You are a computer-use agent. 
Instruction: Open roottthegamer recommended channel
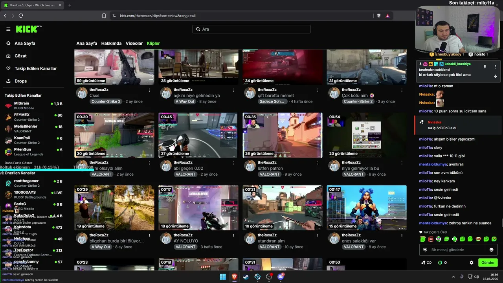point(33,183)
